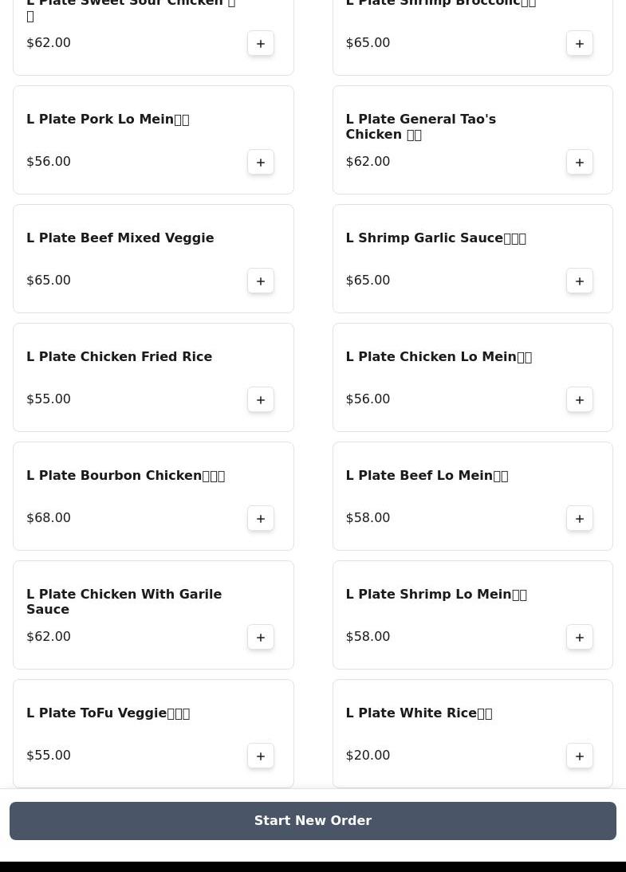Viewport: 626px width, 872px height.
Task: Click the L Plate ToFu Veggie card
Action: point(153,733)
